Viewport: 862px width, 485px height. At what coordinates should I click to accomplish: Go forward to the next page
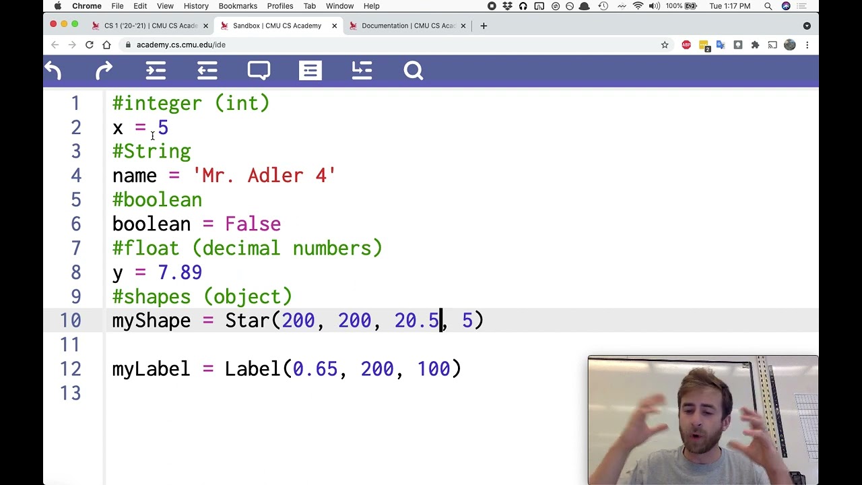point(72,44)
